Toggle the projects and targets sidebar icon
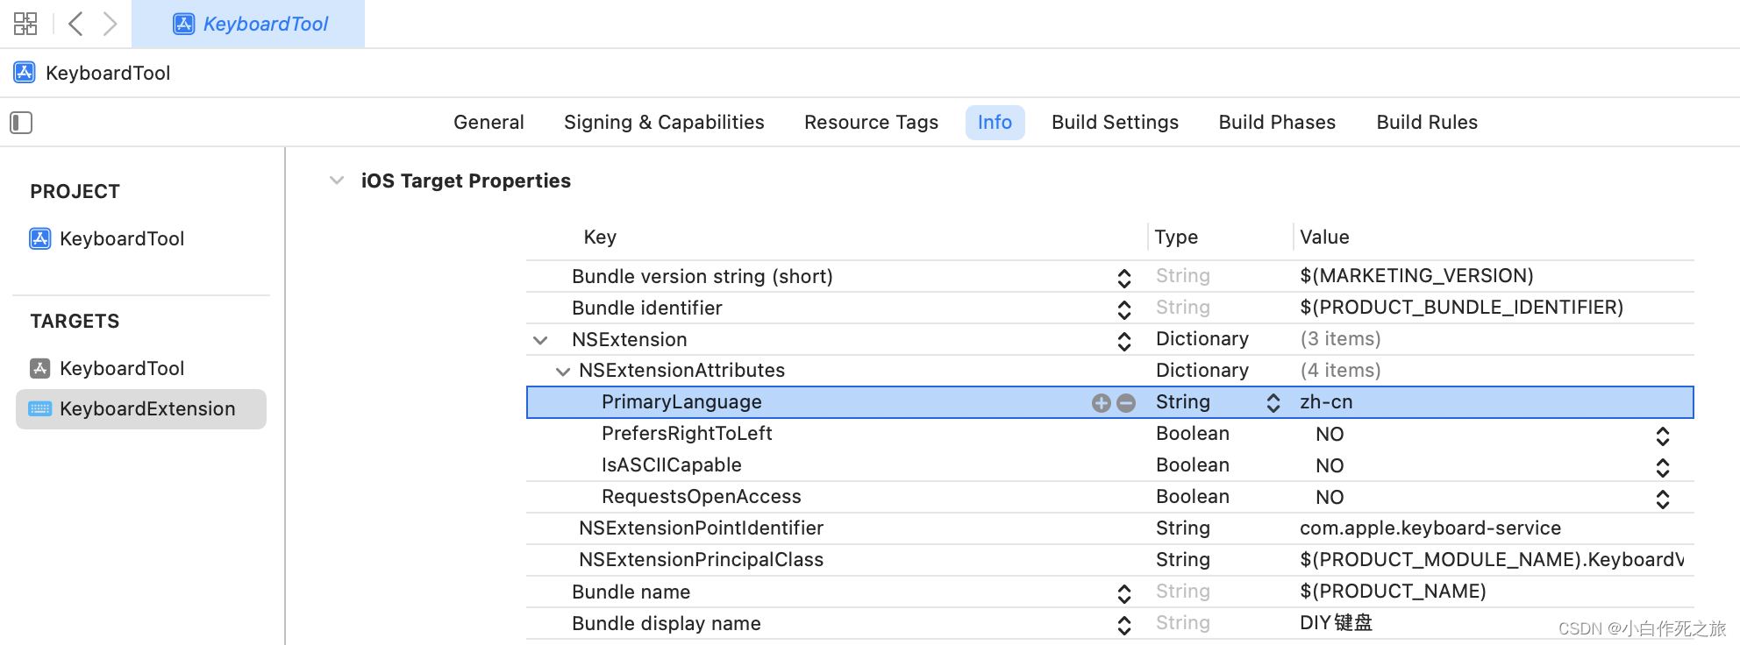The height and width of the screenshot is (645, 1740). 21,123
